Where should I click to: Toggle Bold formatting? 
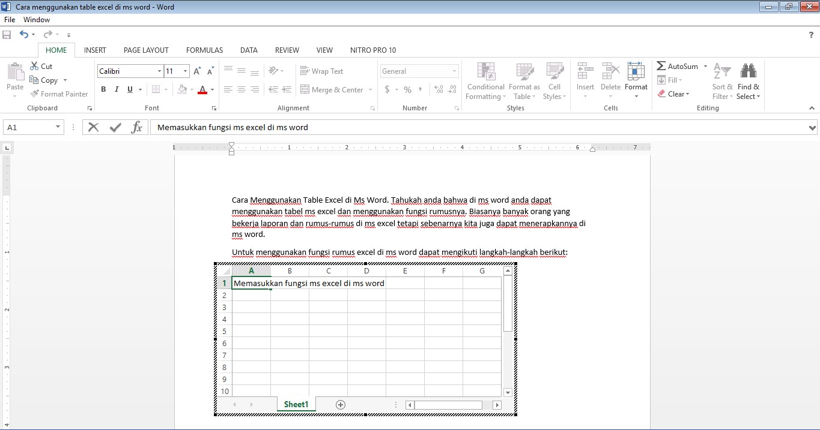(x=103, y=89)
